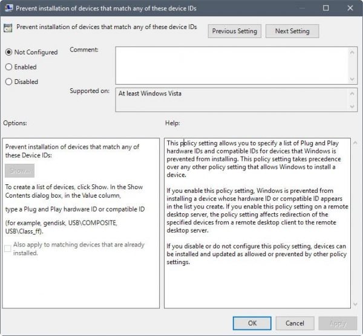Click Help pane scroll down arrow
This screenshot has height=336, width=363.
pos(355,305)
